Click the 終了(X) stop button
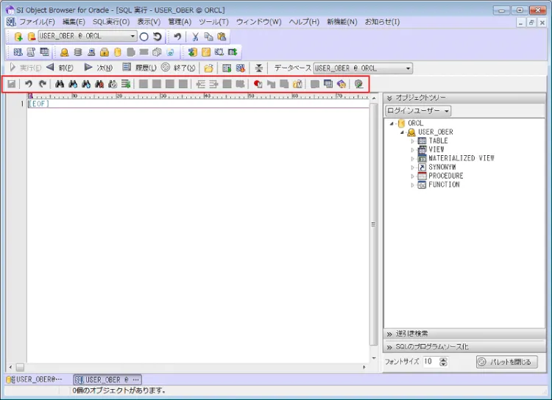This screenshot has width=552, height=400. 178,68
